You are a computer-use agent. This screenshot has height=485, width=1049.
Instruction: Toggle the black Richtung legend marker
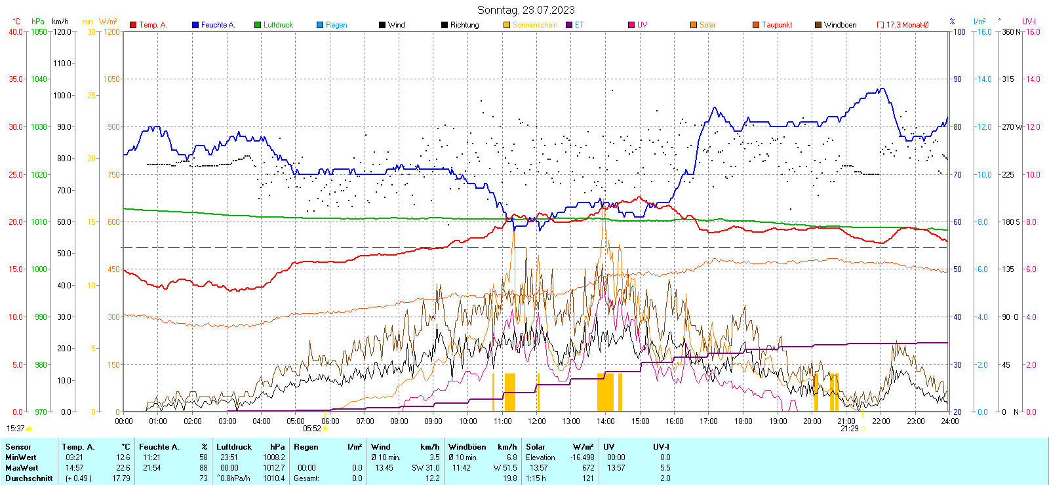445,25
